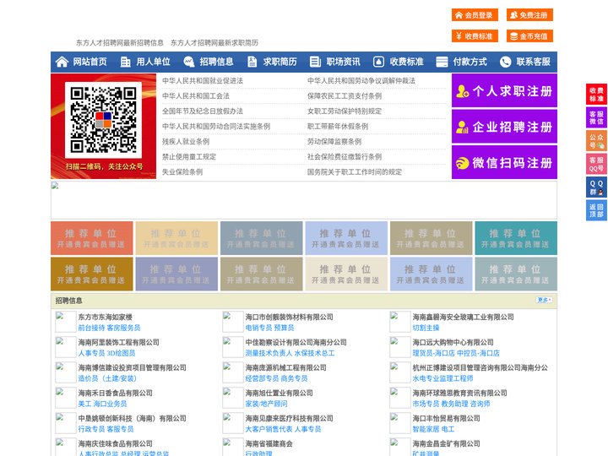Click the red 收费标准 sidebar icon

596,95
